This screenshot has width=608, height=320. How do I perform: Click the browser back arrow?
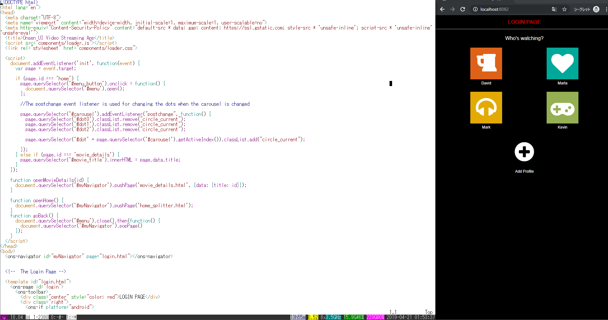442,9
